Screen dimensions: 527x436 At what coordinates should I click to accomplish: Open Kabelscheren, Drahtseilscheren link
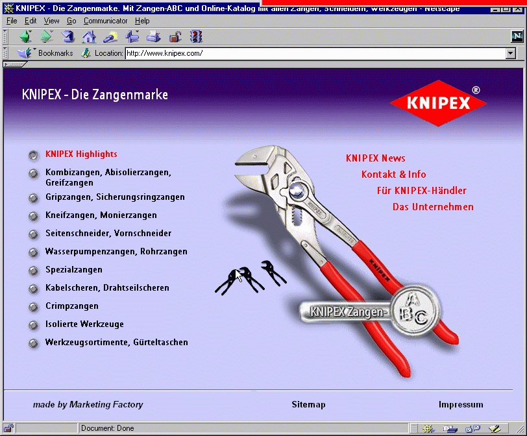pos(107,287)
